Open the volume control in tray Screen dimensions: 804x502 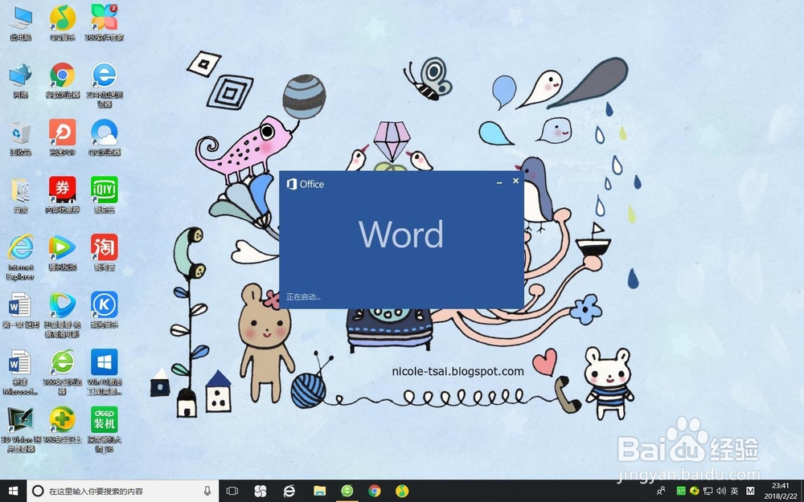click(721, 492)
